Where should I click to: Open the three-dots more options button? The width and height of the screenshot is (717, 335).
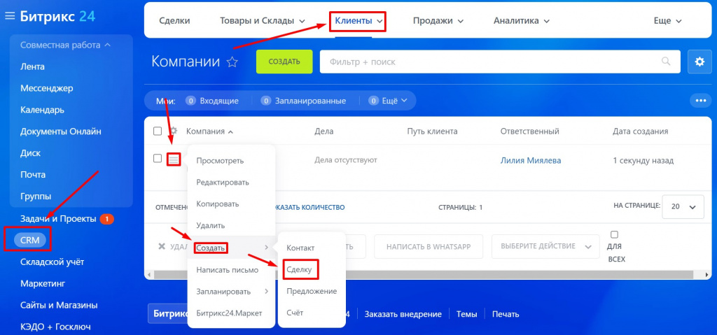(700, 101)
